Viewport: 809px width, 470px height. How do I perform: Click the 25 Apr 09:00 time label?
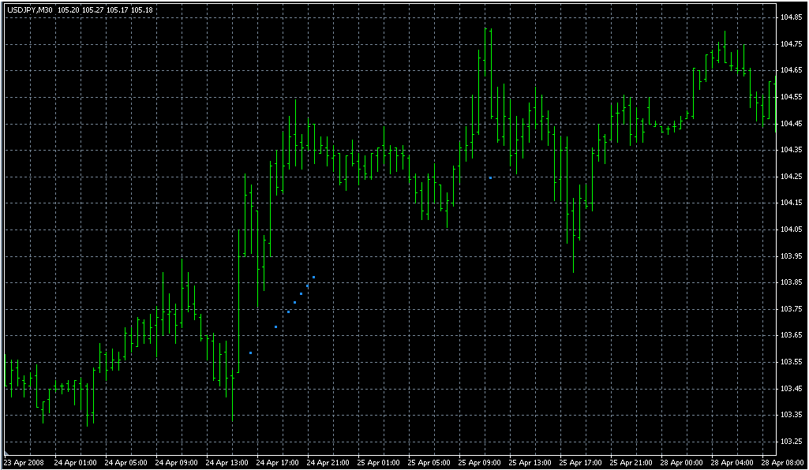480,462
